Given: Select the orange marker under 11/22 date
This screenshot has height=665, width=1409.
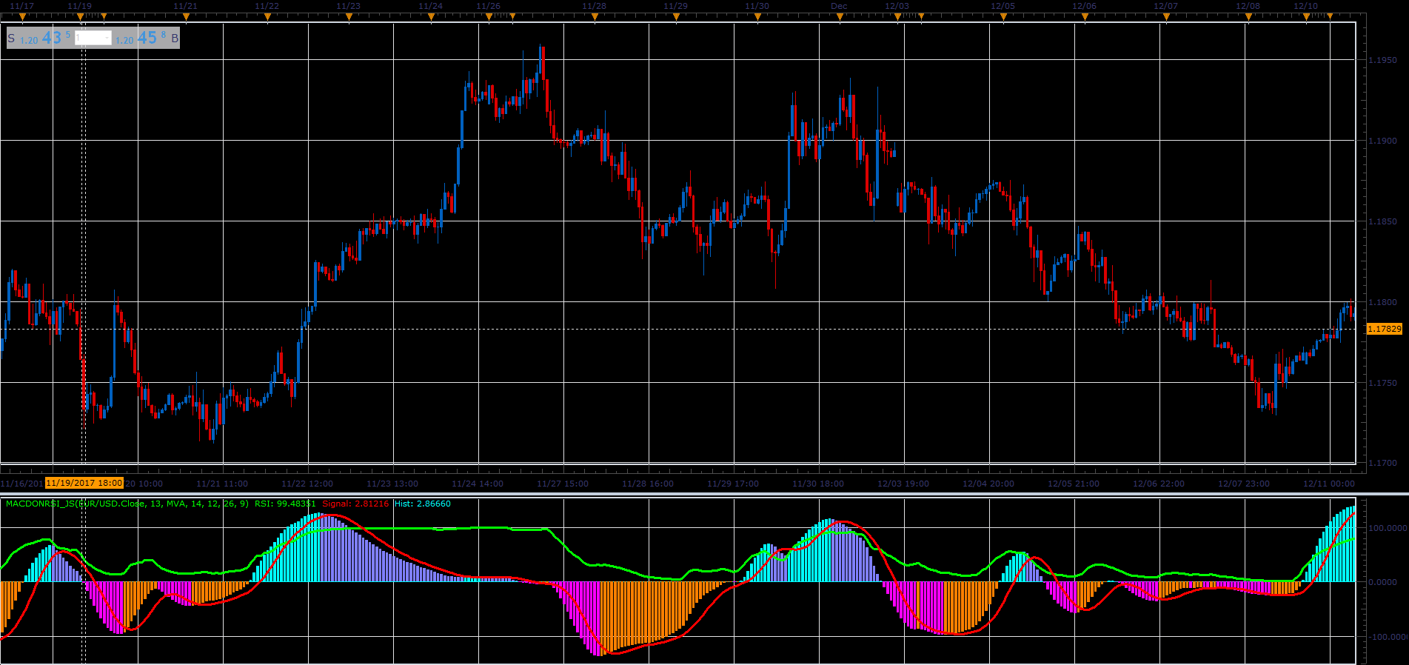Looking at the screenshot, I should tap(267, 16).
